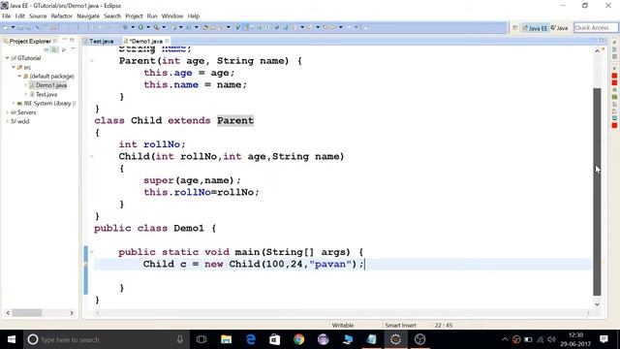Screen dimensions: 620x349
Task: Expand the Servers project node
Action: click(7, 112)
